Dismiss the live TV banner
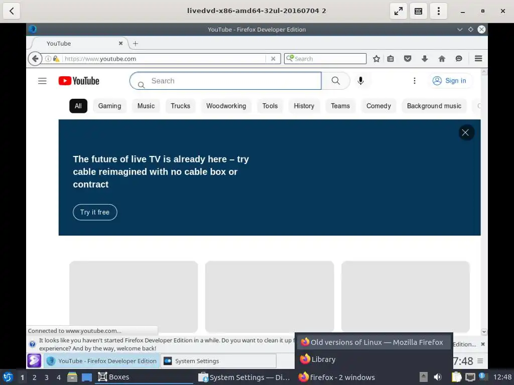 (465, 132)
